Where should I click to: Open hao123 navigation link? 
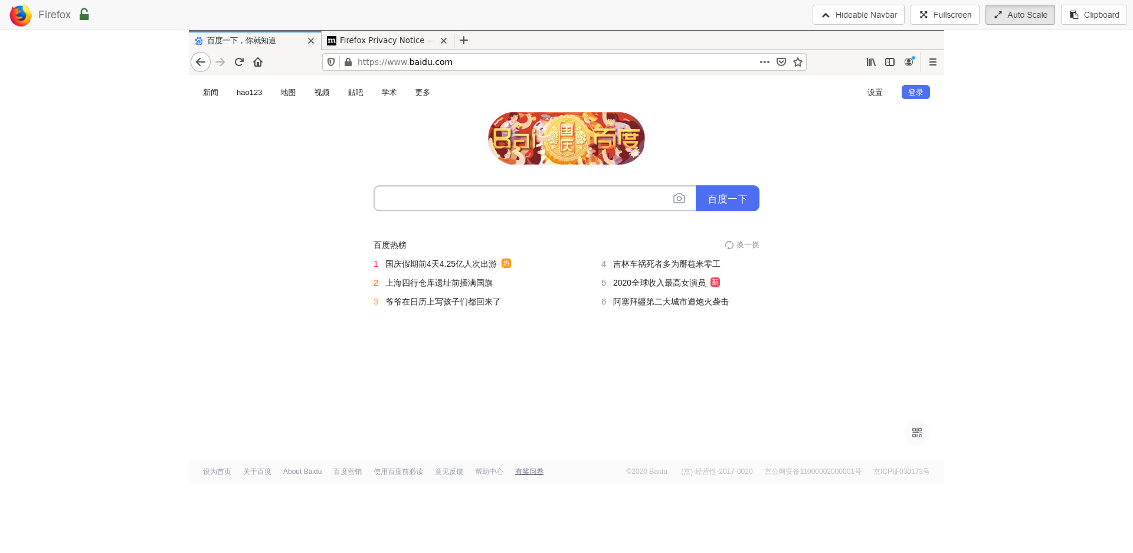[x=249, y=93]
